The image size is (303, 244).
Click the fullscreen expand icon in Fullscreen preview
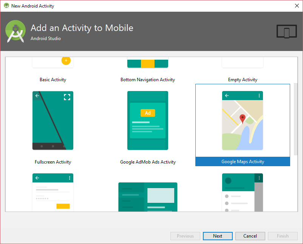pos(67,97)
